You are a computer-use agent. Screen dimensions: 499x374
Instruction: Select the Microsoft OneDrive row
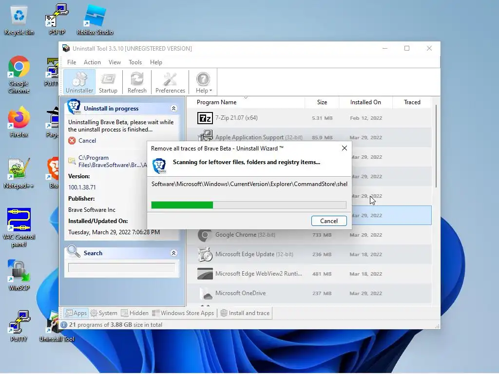coord(309,293)
